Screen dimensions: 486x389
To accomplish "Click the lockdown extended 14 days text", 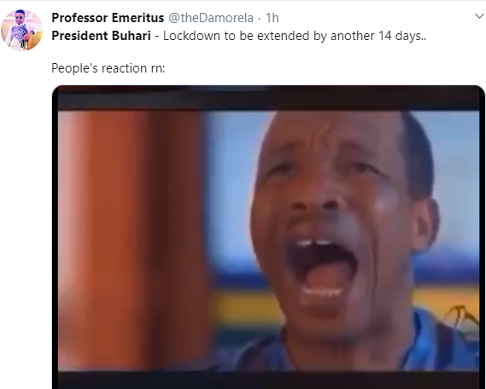I will (295, 36).
